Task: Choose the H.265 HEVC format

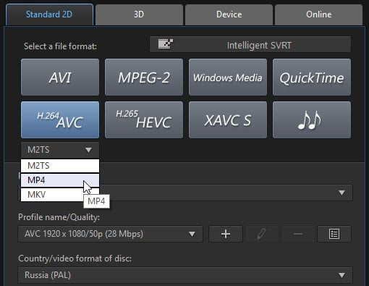Action: click(144, 119)
